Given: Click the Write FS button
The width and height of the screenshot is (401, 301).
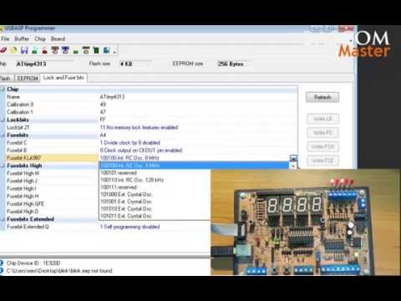Looking at the screenshot, I should [x=322, y=133].
